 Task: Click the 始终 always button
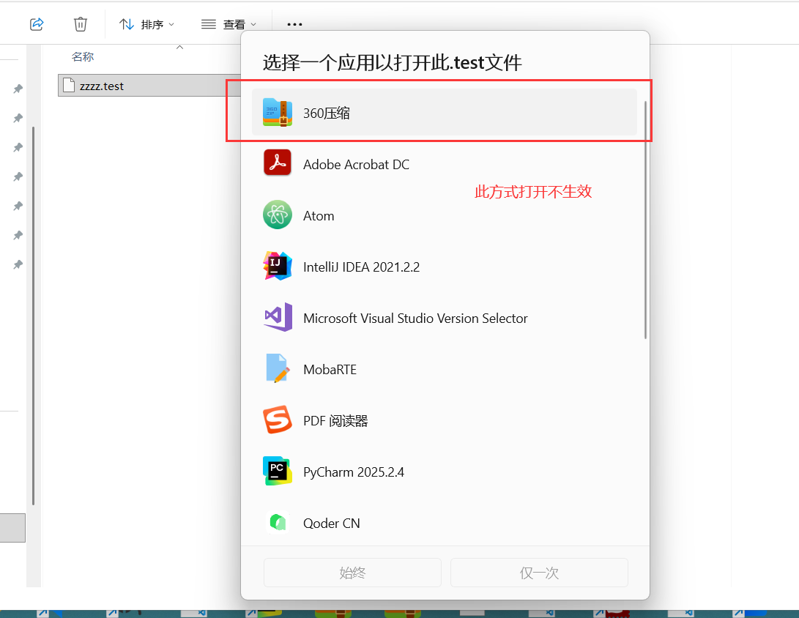pos(352,573)
